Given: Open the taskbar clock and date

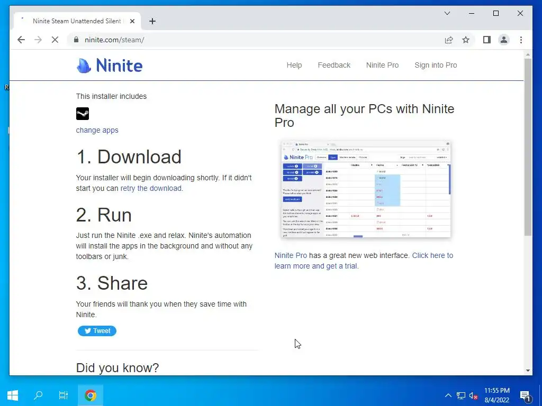Looking at the screenshot, I should click(x=496, y=395).
